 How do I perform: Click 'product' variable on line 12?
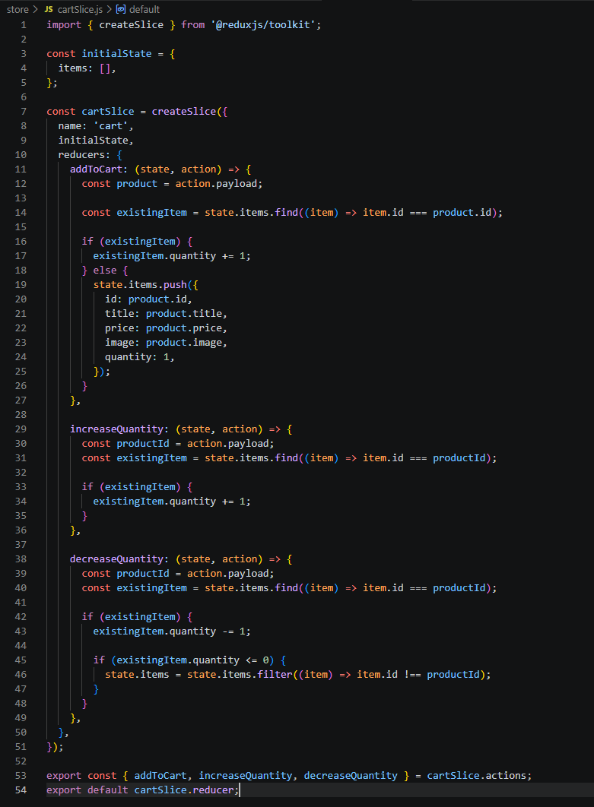137,183
